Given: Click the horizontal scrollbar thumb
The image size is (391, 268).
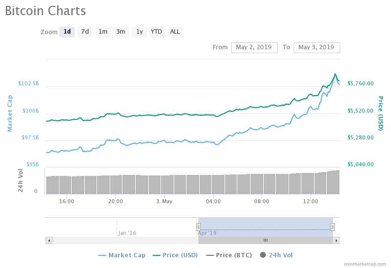Looking at the screenshot, I should pyautogui.click(x=265, y=240).
